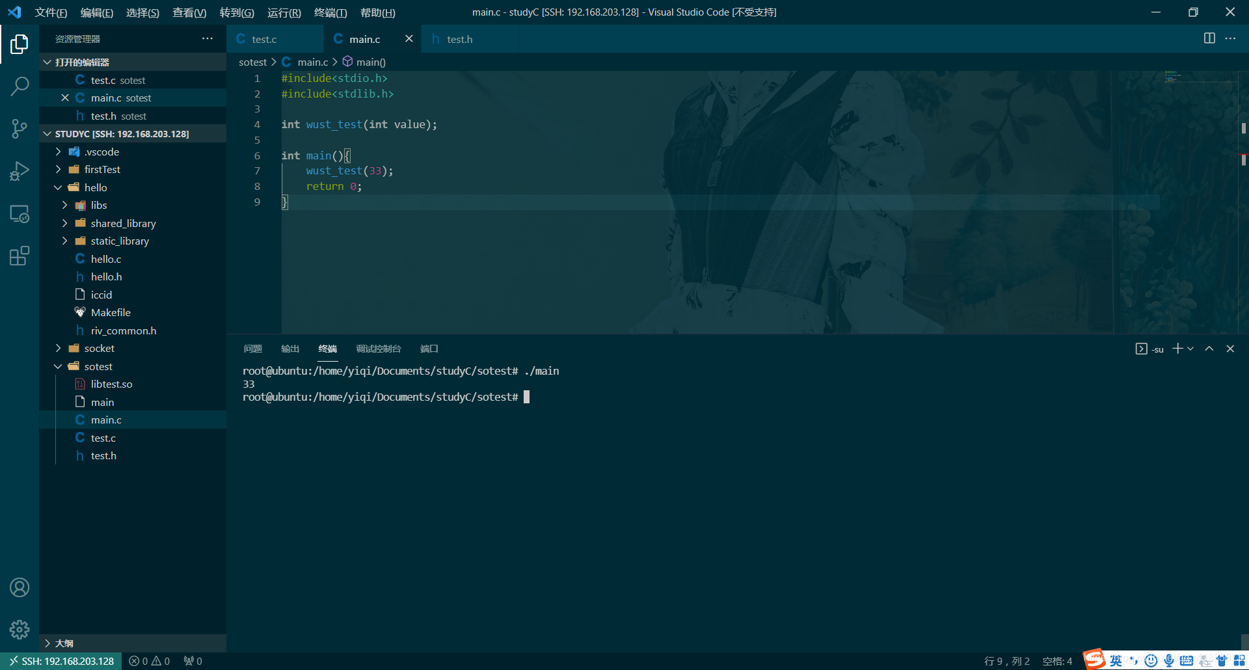Open Source Control view icon

[x=20, y=129]
